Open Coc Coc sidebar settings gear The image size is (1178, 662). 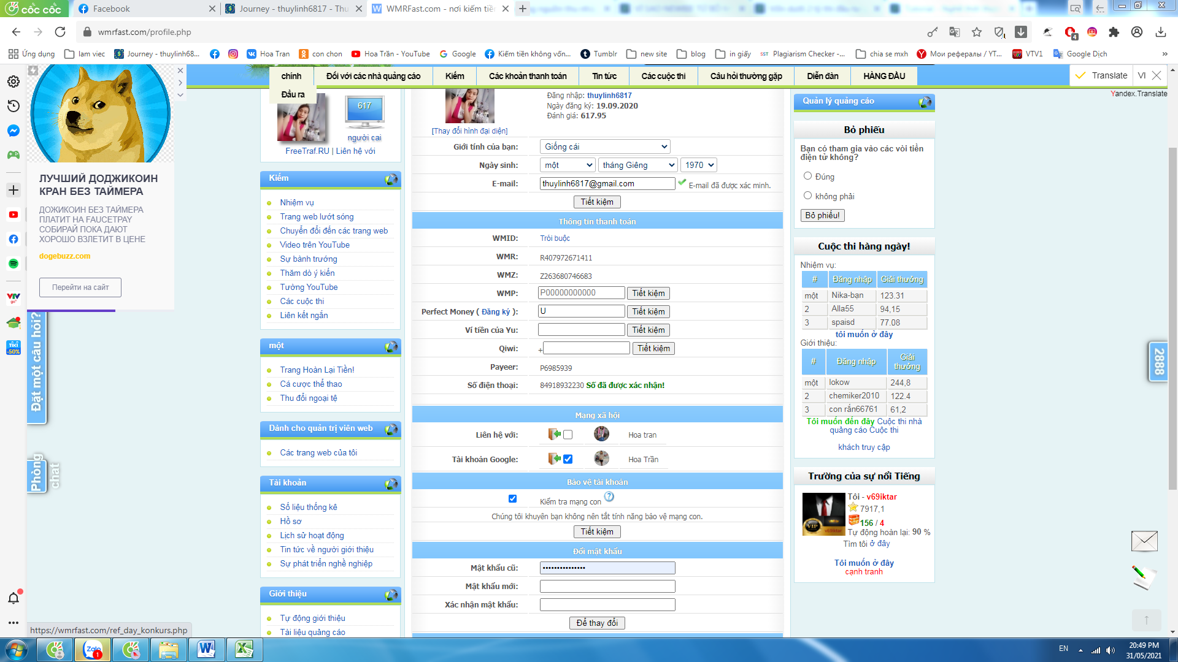(x=13, y=82)
